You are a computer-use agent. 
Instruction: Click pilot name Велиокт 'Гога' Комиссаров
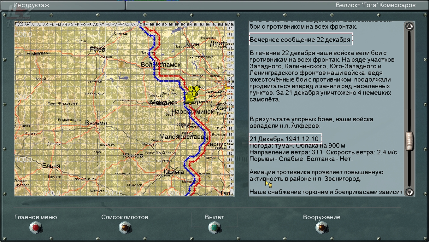(x=376, y=5)
